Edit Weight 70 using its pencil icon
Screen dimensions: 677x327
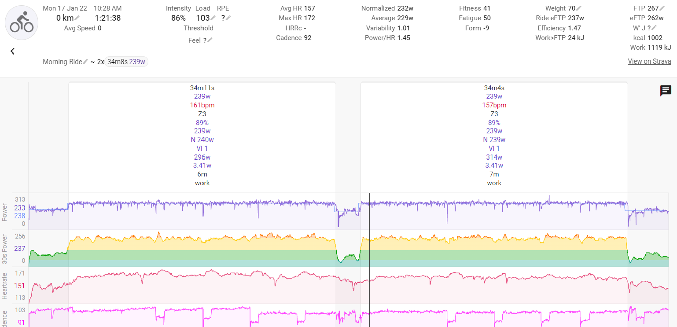[x=579, y=8]
